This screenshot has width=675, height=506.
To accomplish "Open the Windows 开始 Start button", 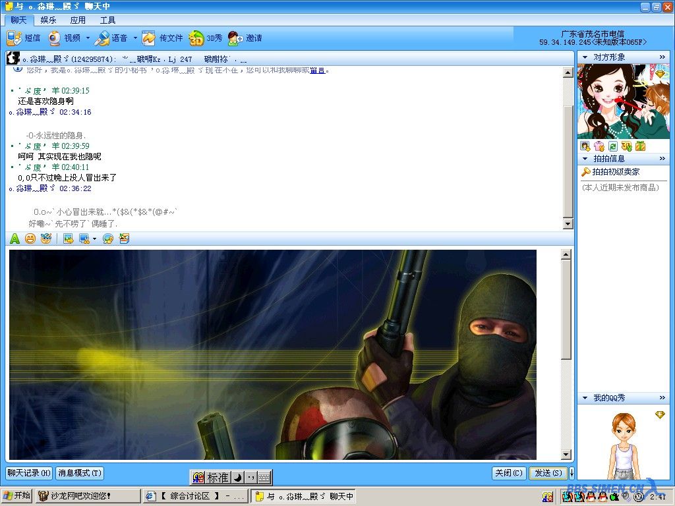I will (x=16, y=496).
